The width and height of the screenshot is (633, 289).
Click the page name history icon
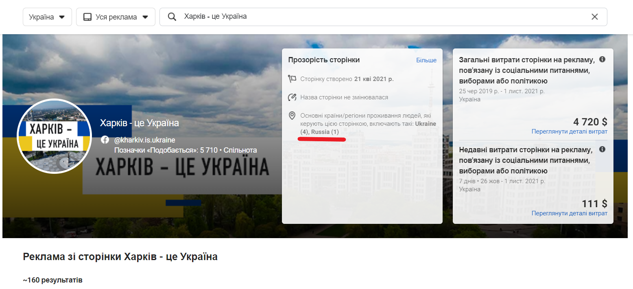point(292,97)
